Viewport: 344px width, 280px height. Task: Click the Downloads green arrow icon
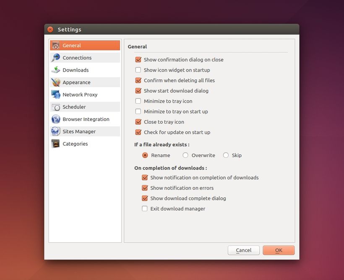click(x=56, y=70)
